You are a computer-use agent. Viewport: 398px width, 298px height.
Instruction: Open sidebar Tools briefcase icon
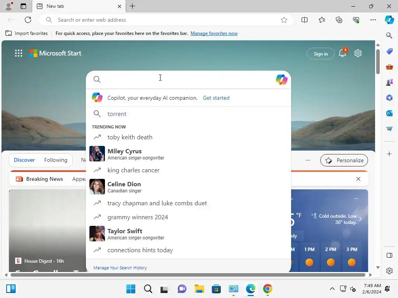point(389,67)
